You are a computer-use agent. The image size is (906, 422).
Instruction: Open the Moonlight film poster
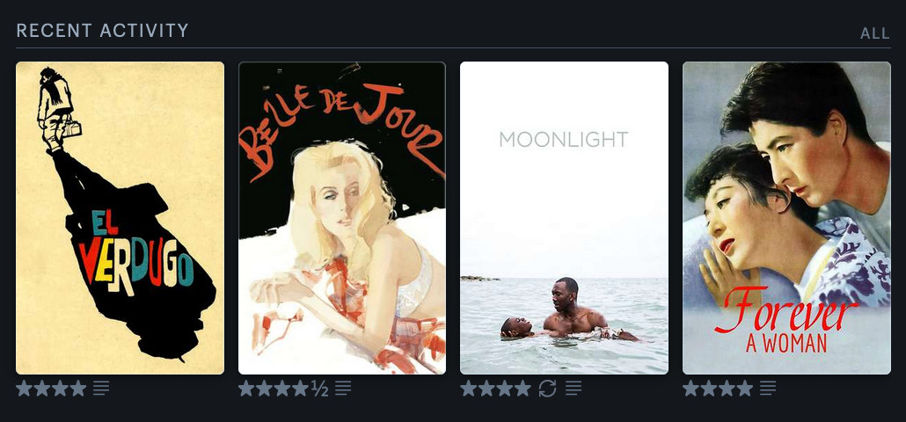(x=564, y=218)
